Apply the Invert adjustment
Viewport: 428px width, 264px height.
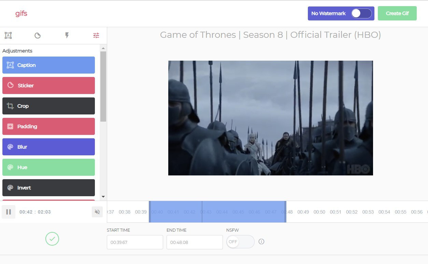(48, 188)
